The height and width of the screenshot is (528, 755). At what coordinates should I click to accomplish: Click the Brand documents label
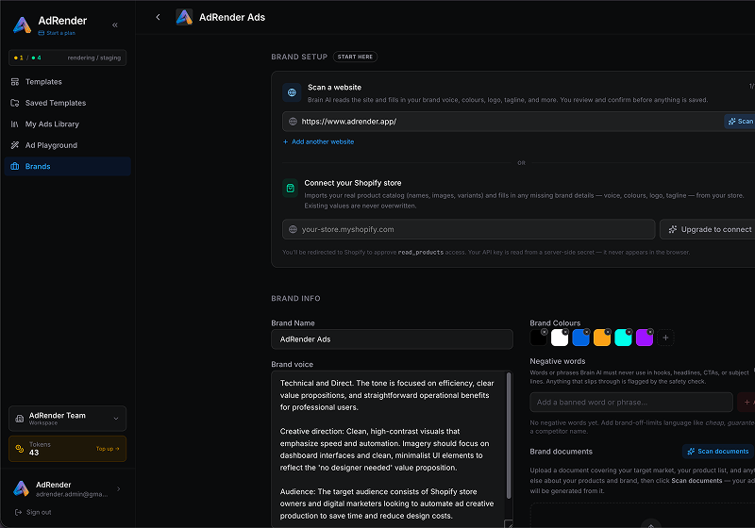coord(561,452)
